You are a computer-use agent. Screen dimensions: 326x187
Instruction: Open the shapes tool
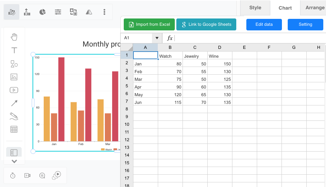pos(14,64)
